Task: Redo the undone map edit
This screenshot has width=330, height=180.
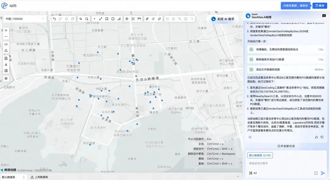Action: (x=60, y=19)
